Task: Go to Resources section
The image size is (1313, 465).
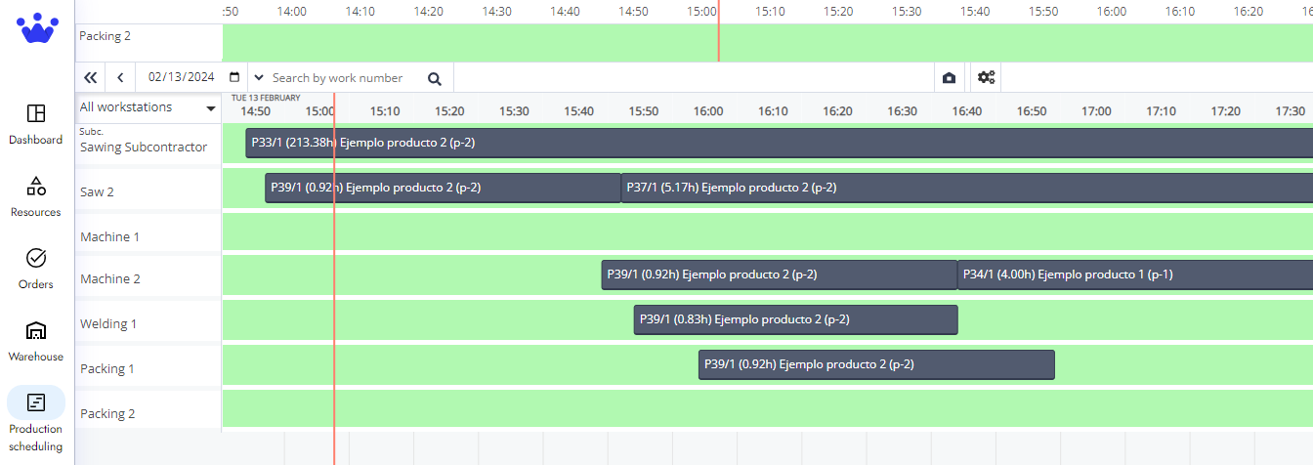Action: 36,195
